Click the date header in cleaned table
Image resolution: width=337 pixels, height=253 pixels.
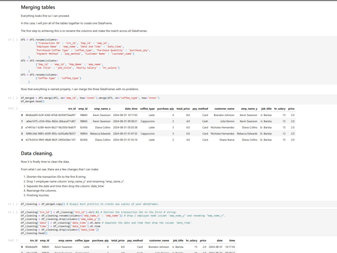pyautogui.click(x=220, y=241)
